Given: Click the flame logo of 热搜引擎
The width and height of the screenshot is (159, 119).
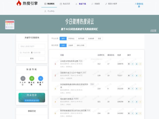Looking at the screenshot, I should (19, 3).
